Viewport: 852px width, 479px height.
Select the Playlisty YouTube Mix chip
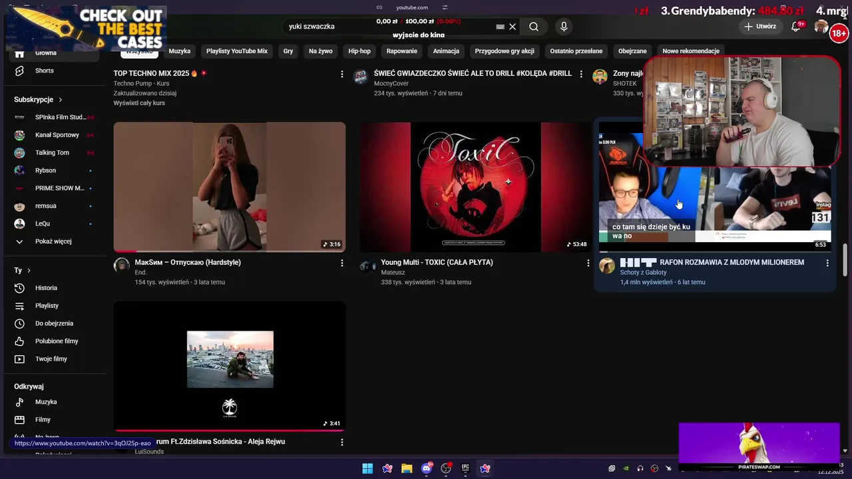point(237,51)
